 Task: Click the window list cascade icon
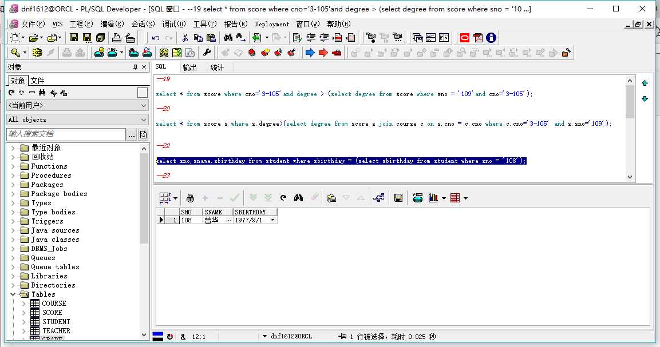click(x=417, y=38)
